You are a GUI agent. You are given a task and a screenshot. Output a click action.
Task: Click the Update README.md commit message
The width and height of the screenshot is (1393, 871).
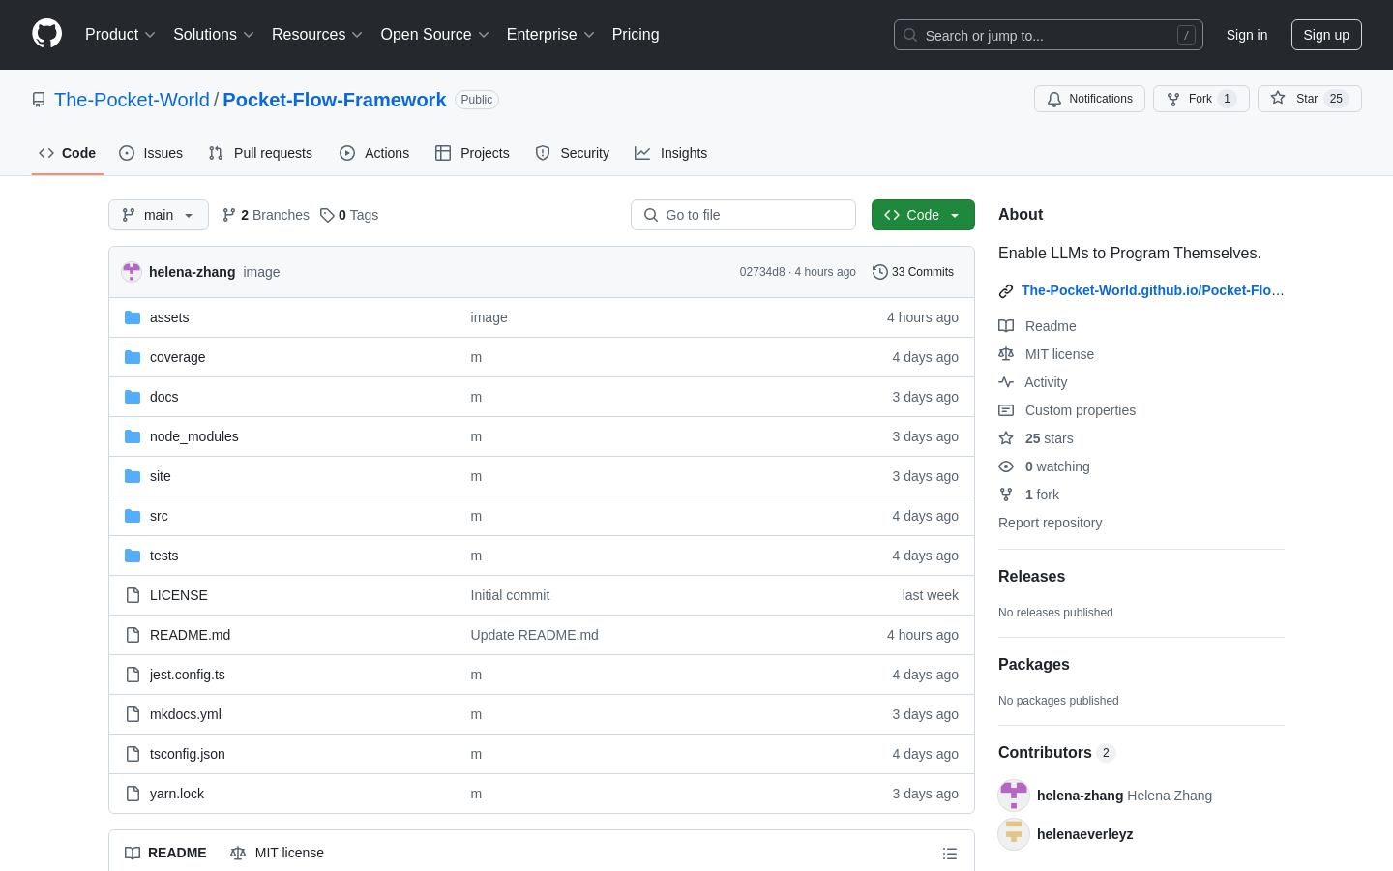[534, 635]
